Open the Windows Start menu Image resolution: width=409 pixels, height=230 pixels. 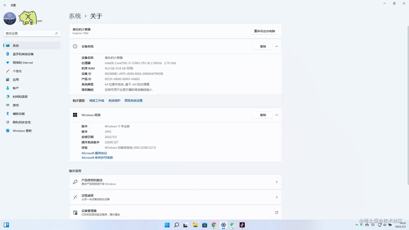(x=167, y=225)
